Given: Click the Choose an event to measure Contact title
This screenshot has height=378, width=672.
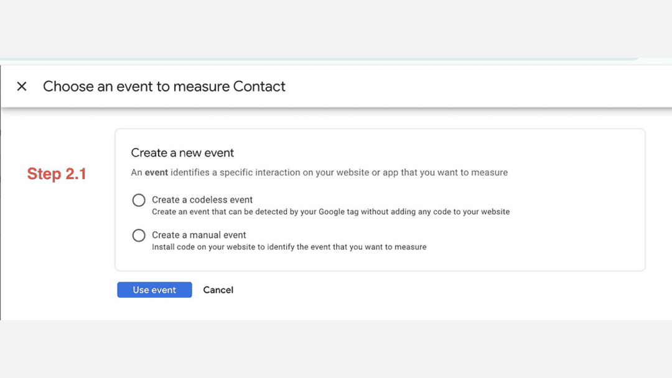Looking at the screenshot, I should (x=164, y=86).
